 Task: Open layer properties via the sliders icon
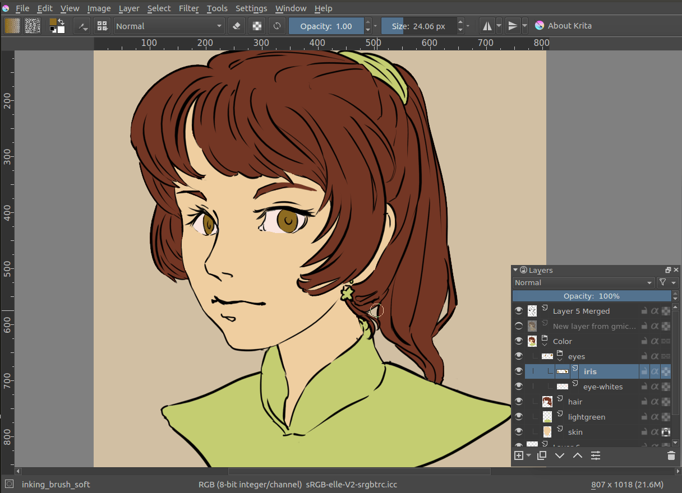pyautogui.click(x=596, y=455)
